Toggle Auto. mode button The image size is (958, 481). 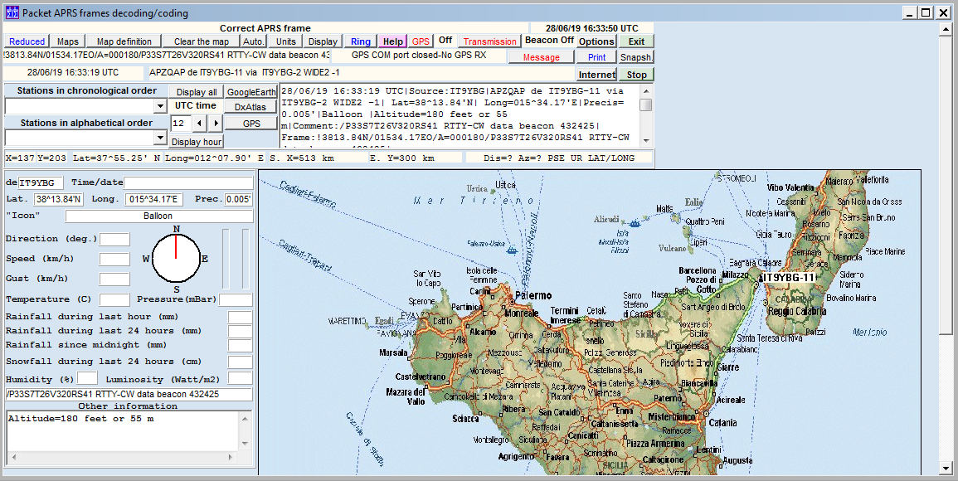click(254, 41)
